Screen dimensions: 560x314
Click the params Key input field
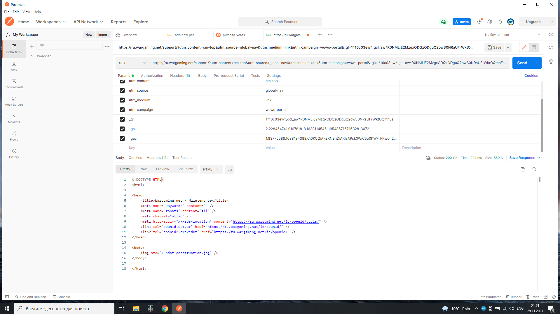pos(194,148)
